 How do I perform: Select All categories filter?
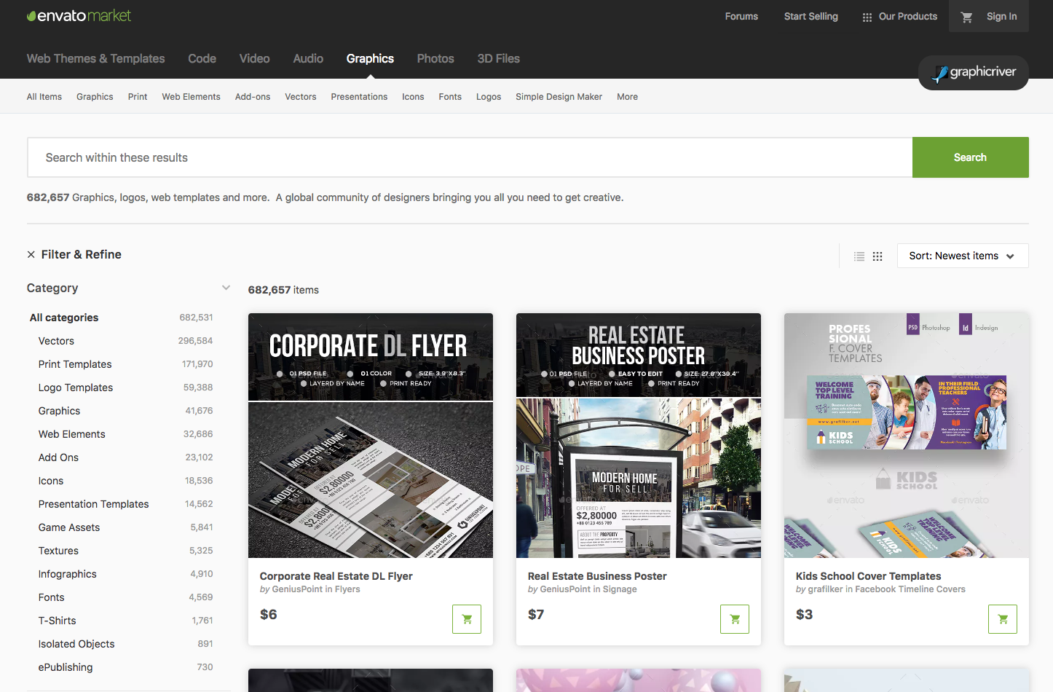click(x=64, y=318)
